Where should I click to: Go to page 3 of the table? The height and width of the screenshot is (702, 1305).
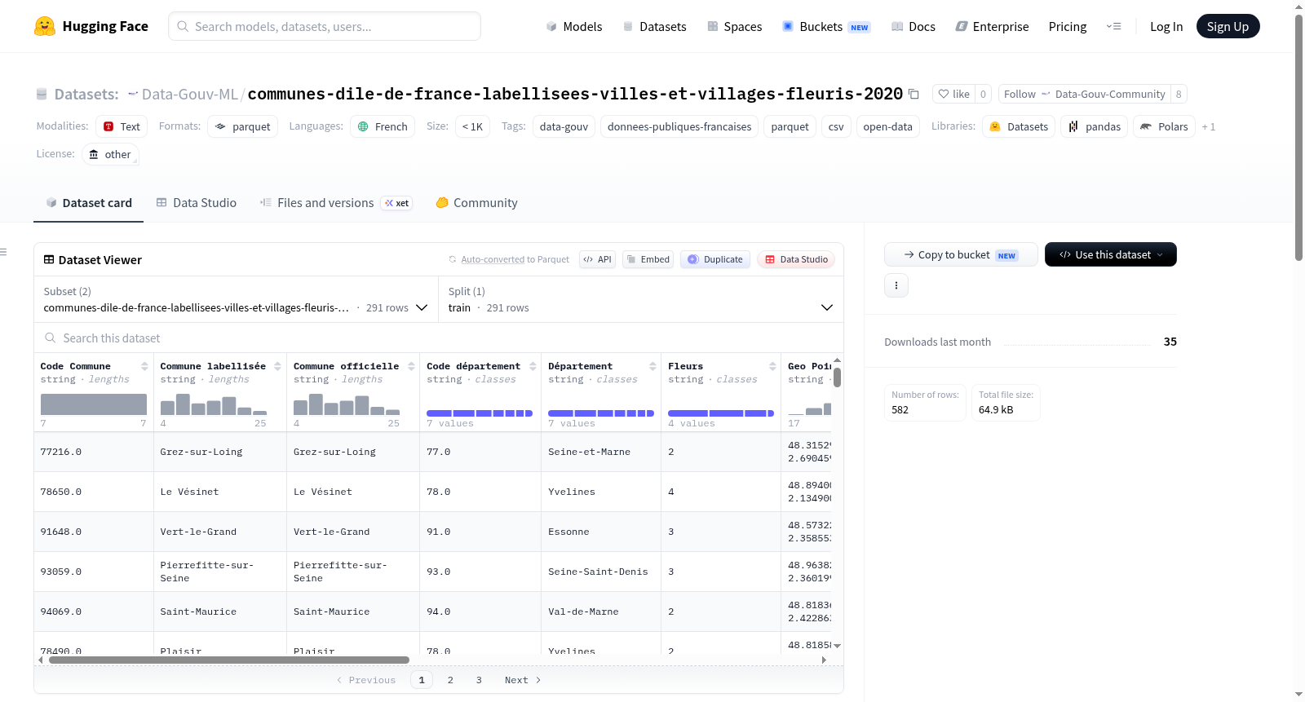[479, 680]
